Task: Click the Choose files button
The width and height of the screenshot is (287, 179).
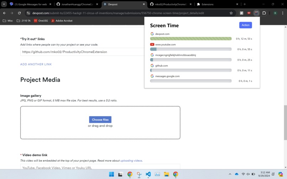Action: (x=100, y=120)
